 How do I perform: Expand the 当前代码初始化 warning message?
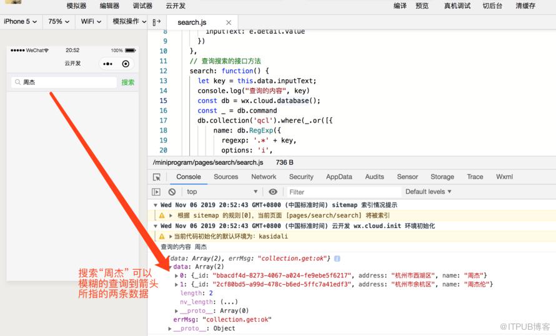171,237
